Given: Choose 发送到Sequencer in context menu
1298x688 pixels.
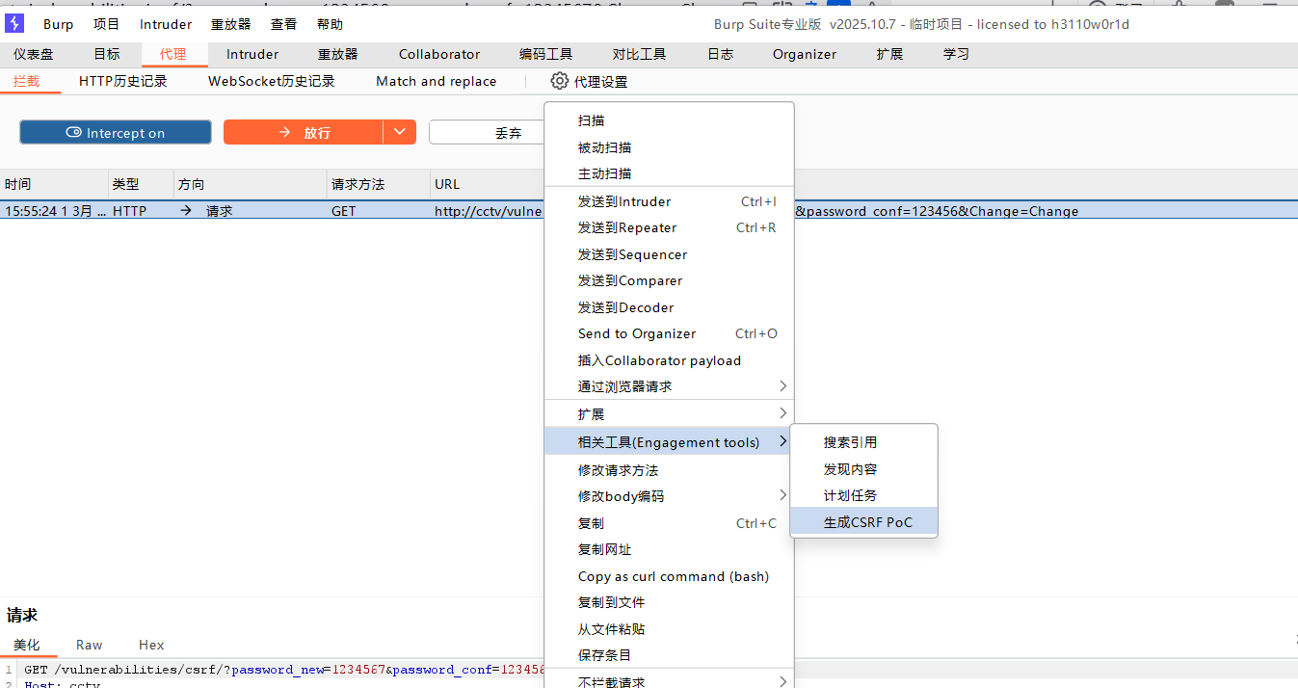Looking at the screenshot, I should pyautogui.click(x=669, y=254).
